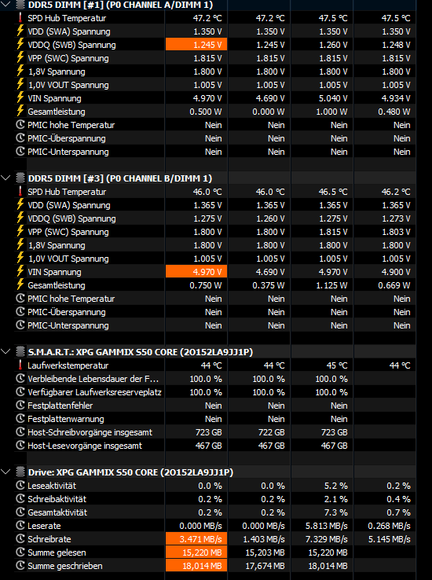
Task: Select the Leserate row label
Action: point(44,526)
